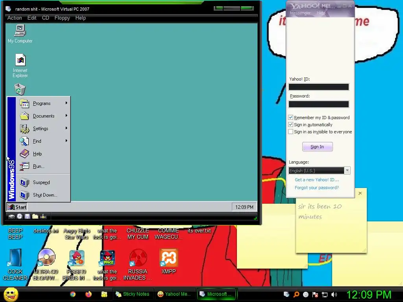
Task: Select the 'desktop.ini' desktop label
Action: [x=46, y=230]
